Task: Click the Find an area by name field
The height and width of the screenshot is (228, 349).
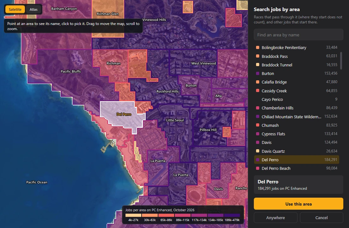Action: (x=298, y=35)
